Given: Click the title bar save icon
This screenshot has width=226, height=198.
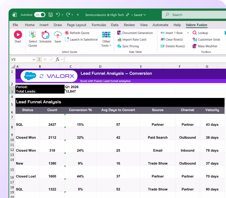Looking at the screenshot, I should (51, 15).
